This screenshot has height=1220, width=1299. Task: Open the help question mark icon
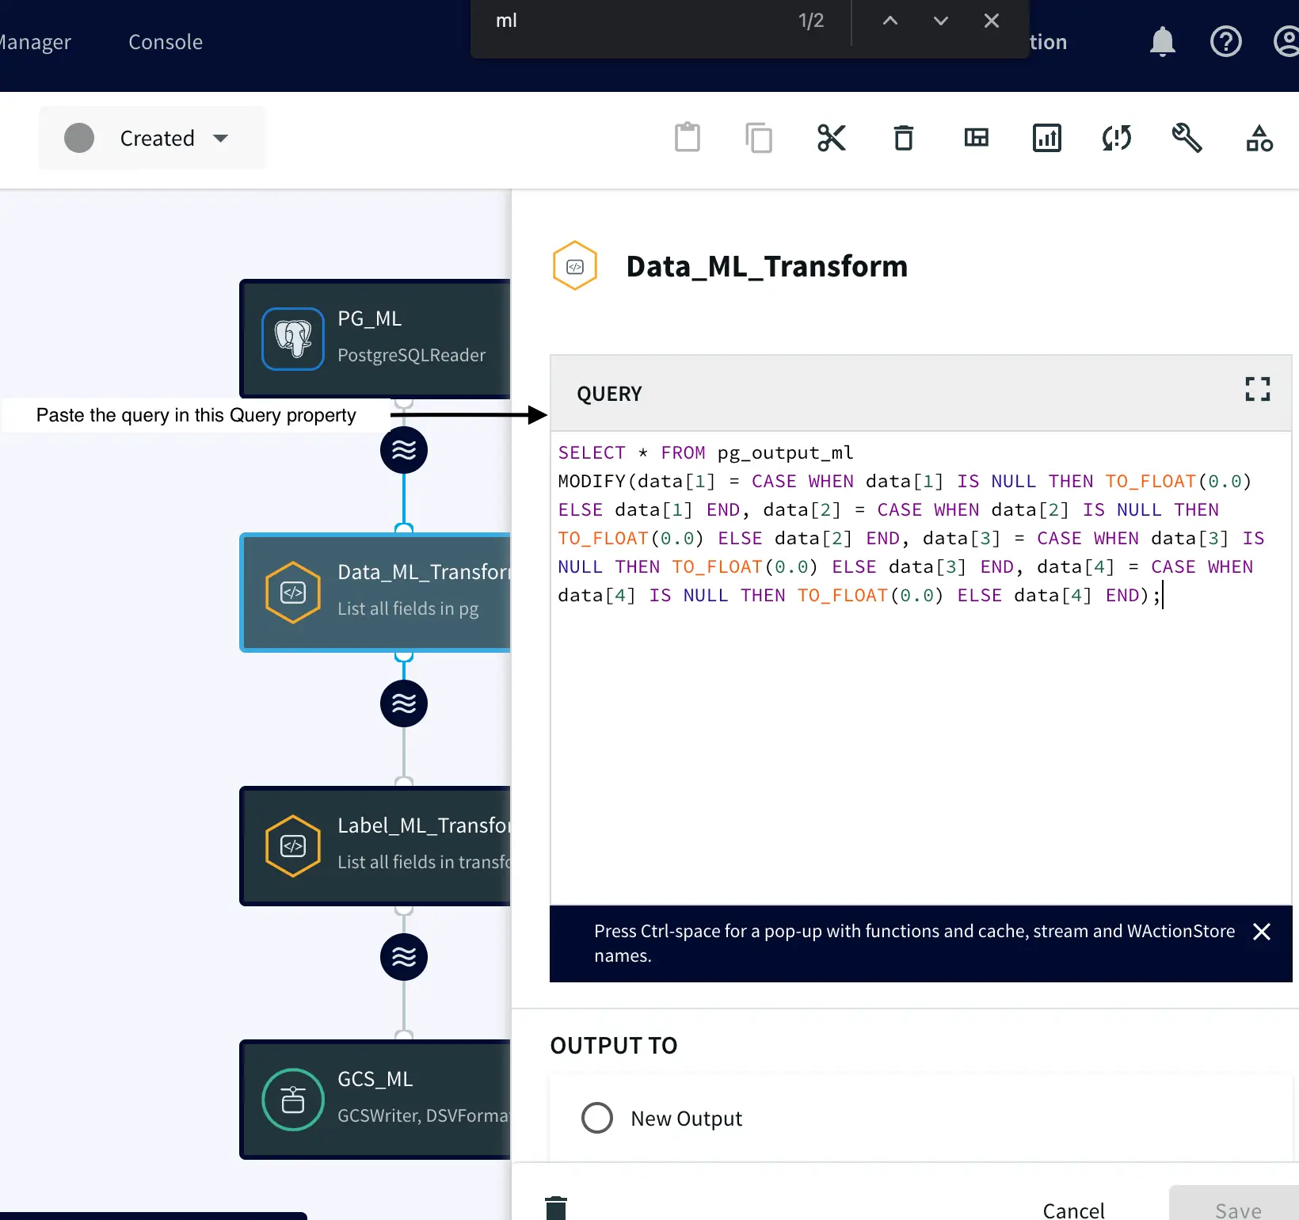coord(1225,41)
